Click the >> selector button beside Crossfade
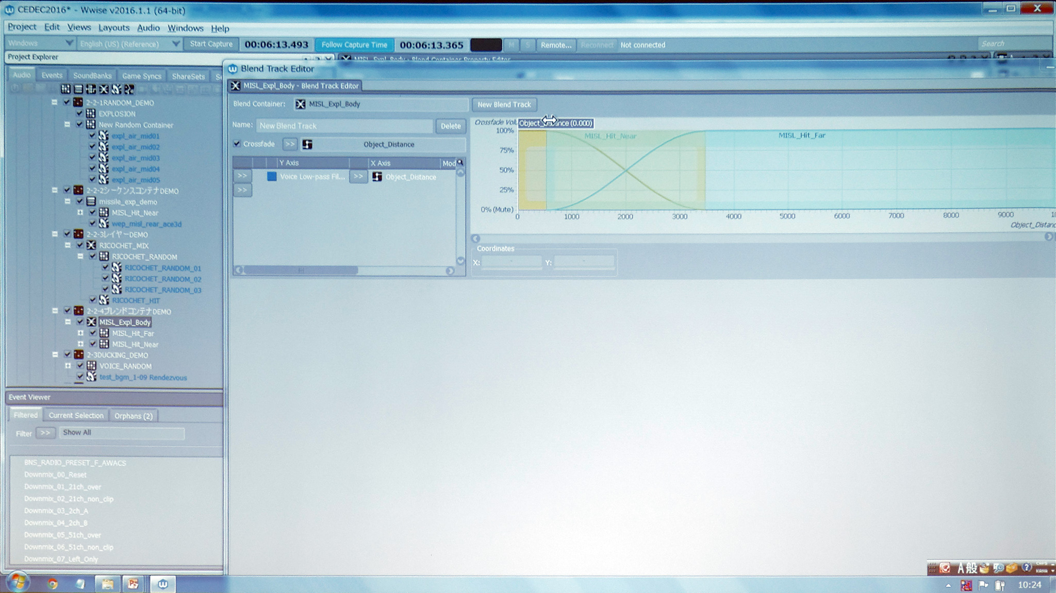Screen dimensions: 1056x593 (290, 144)
